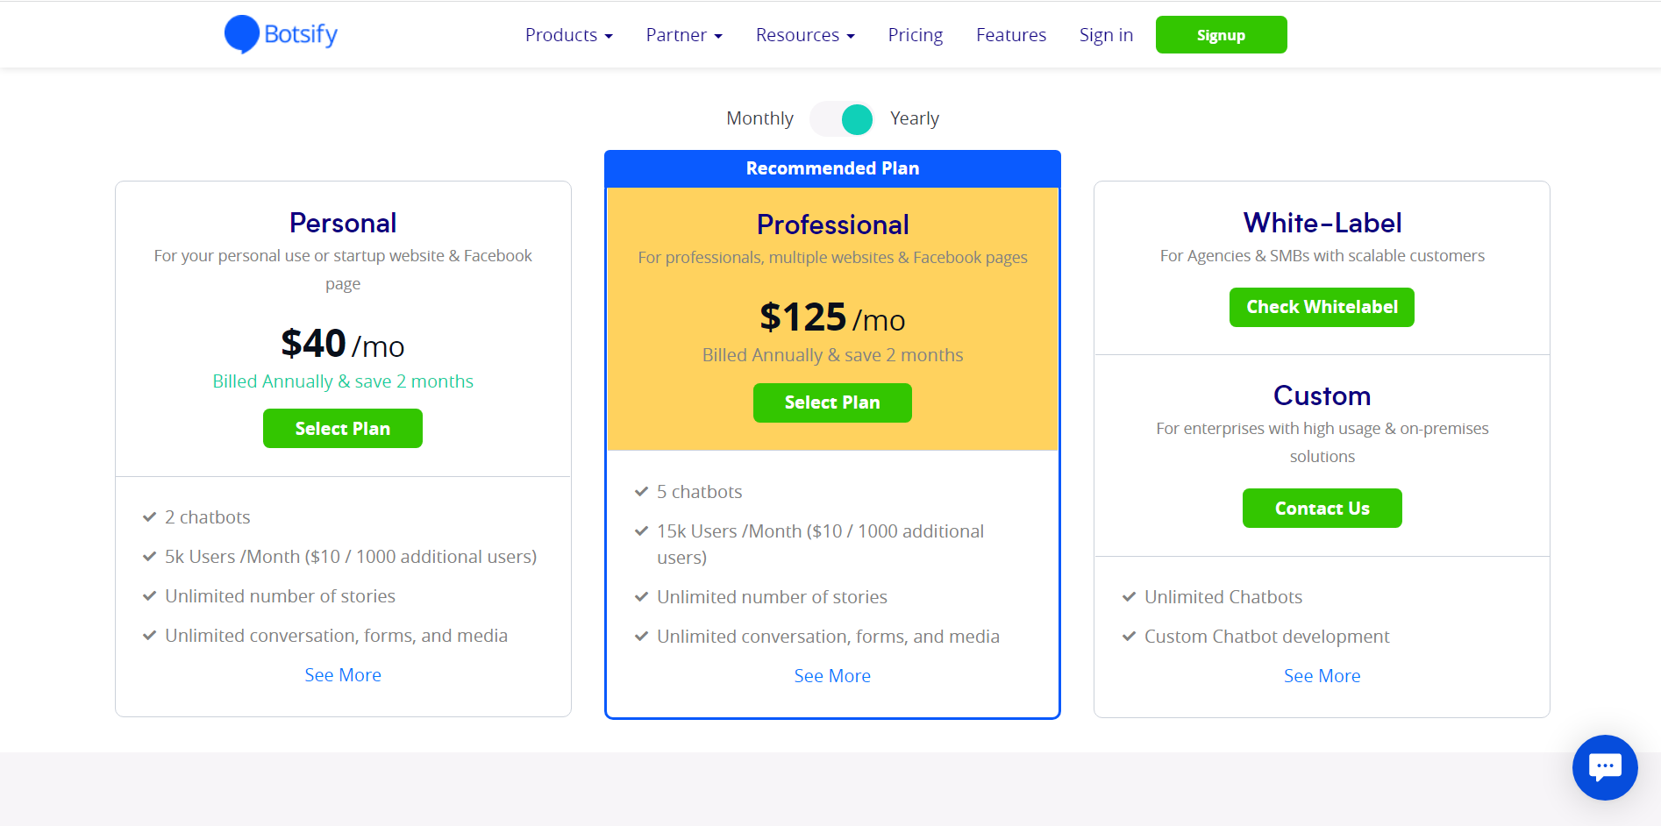Open the chat widget bubble
This screenshot has width=1661, height=826.
tap(1605, 767)
